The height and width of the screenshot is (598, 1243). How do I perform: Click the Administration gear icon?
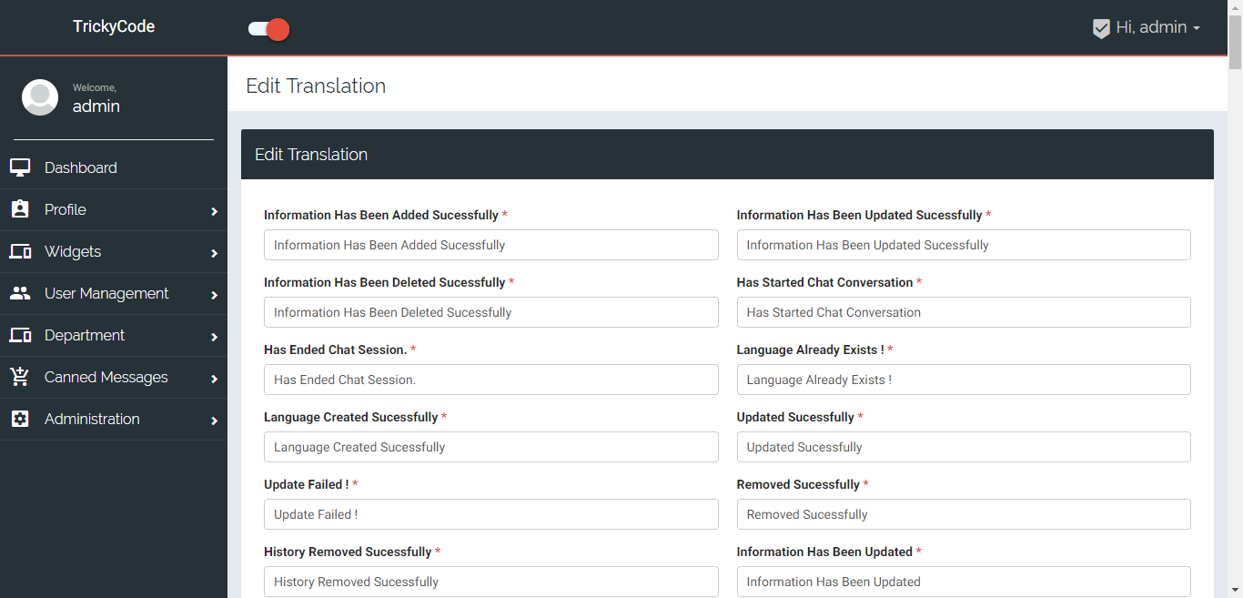click(20, 419)
